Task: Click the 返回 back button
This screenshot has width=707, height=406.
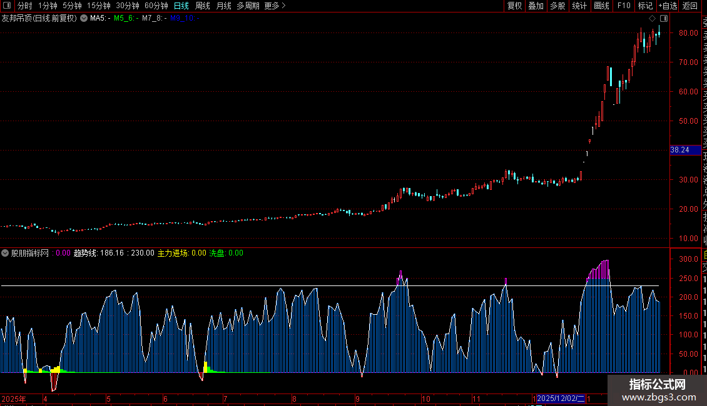Action: point(690,6)
